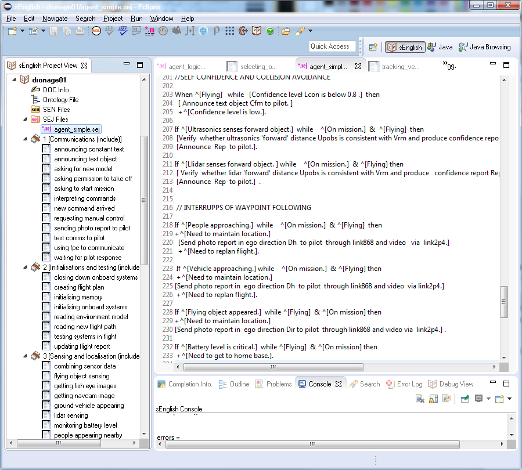Viewport: 522px width, 470px height.
Task: Open the Java Browsing perspective
Action: (486, 46)
